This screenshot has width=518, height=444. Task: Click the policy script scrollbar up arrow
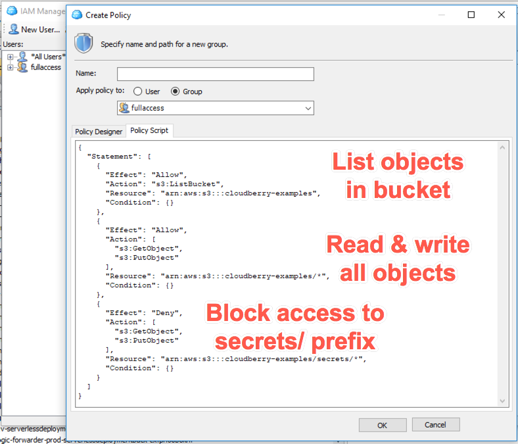click(503, 147)
